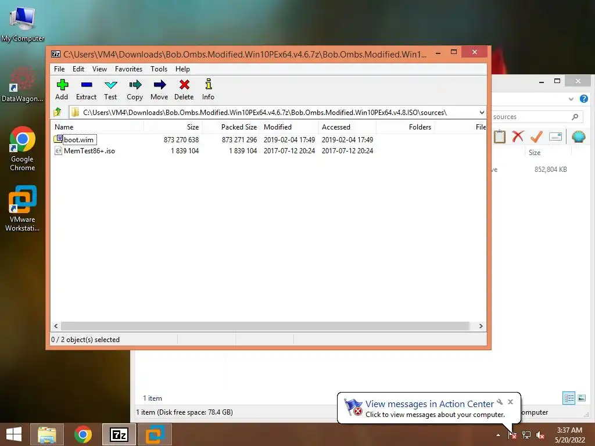Select the boot.wim file
Viewport: 595px width, 446px height.
click(x=78, y=139)
